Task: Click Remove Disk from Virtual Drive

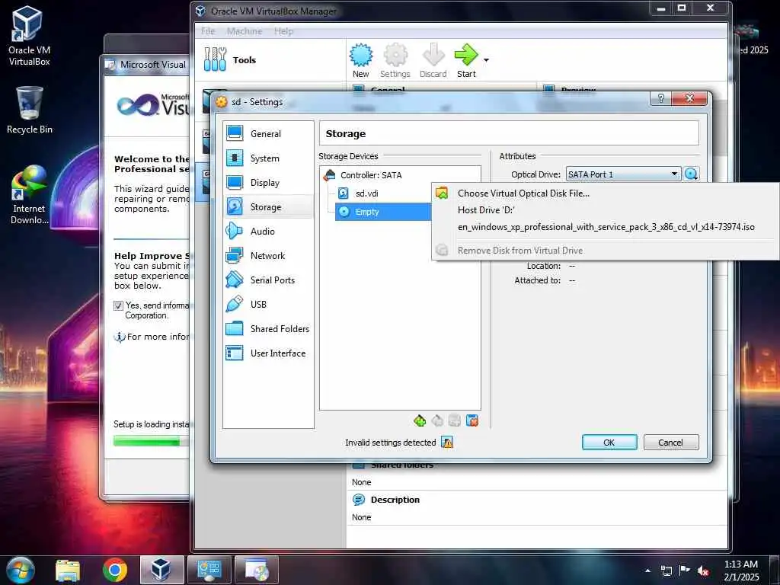Action: pos(605,250)
